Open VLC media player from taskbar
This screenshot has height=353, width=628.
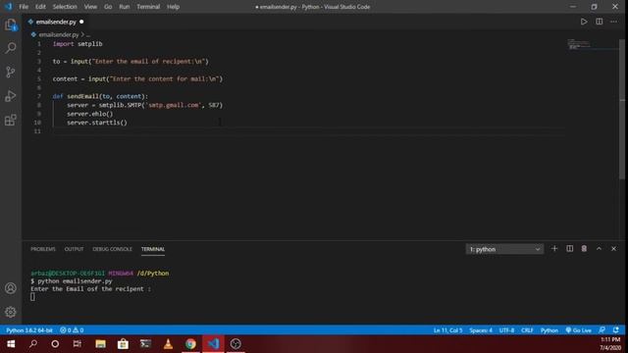168,344
